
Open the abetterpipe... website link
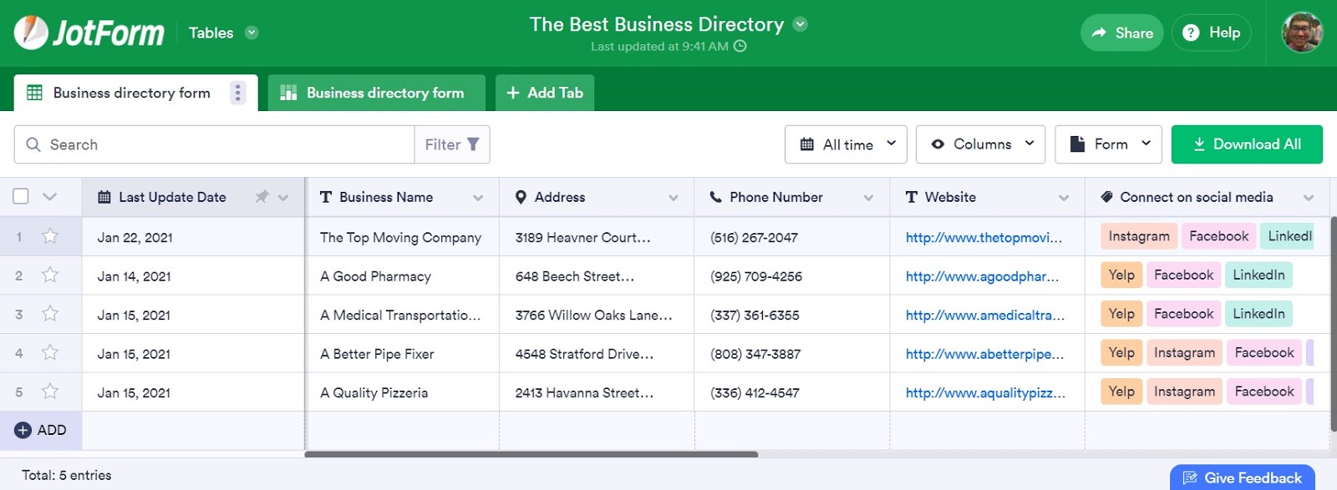pyautogui.click(x=985, y=354)
